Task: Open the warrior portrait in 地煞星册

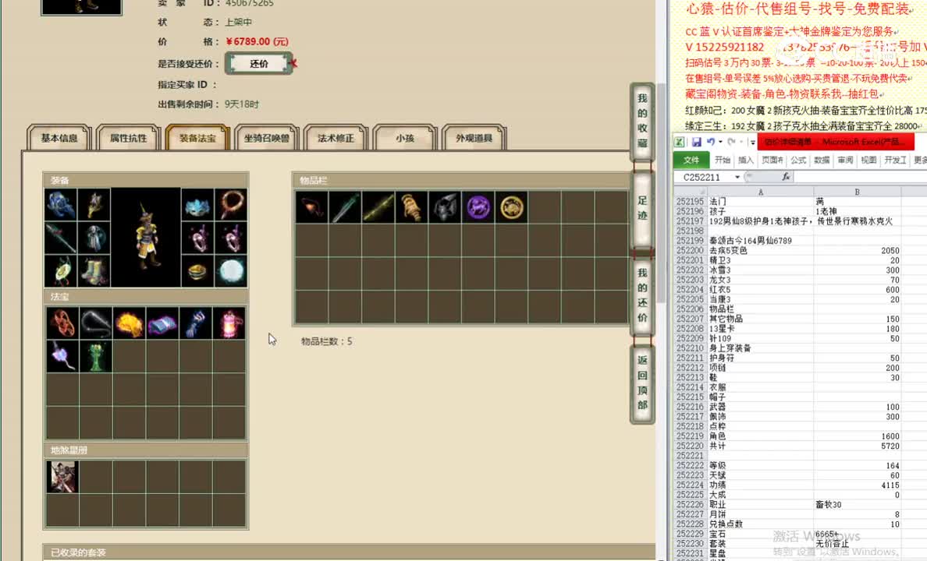Action: click(x=62, y=477)
